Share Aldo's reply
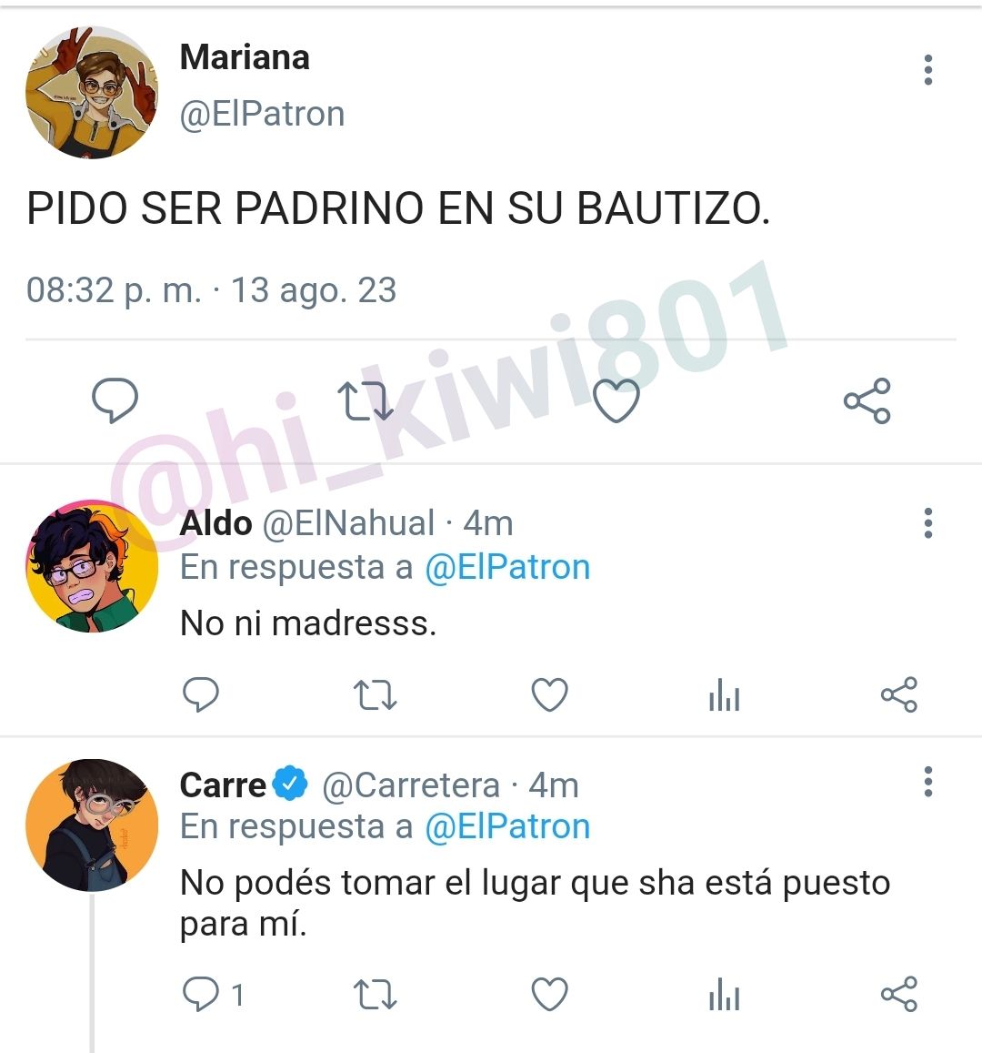The height and width of the screenshot is (1053, 982). point(899,694)
